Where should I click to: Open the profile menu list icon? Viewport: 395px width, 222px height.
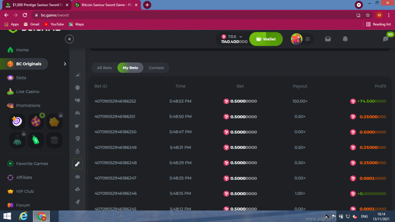(x=308, y=39)
